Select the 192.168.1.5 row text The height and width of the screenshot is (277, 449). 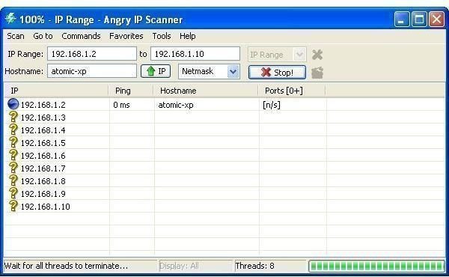pos(43,143)
